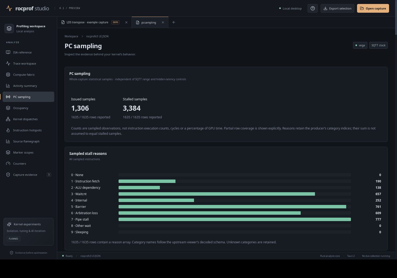The image size is (397, 278).
Task: Click the SQTT clock chip
Action: click(378, 45)
